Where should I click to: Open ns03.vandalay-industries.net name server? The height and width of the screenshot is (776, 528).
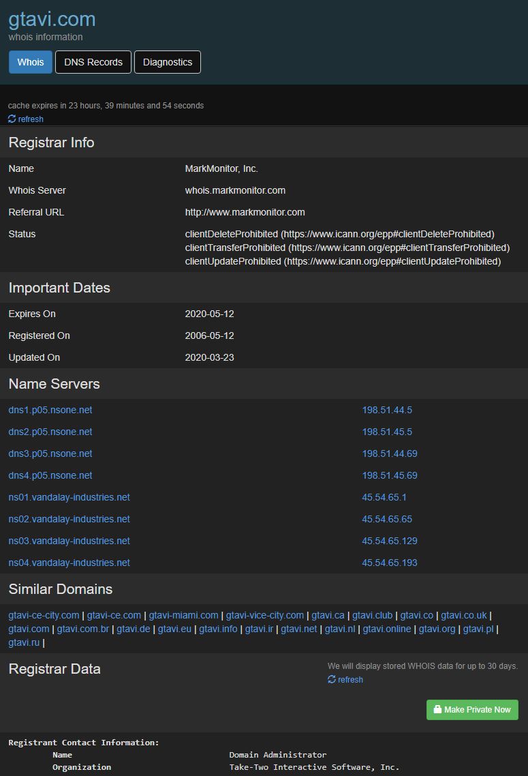(69, 541)
